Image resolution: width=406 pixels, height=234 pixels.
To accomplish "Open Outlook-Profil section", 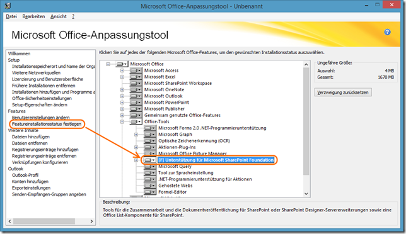I will [x=25, y=175].
